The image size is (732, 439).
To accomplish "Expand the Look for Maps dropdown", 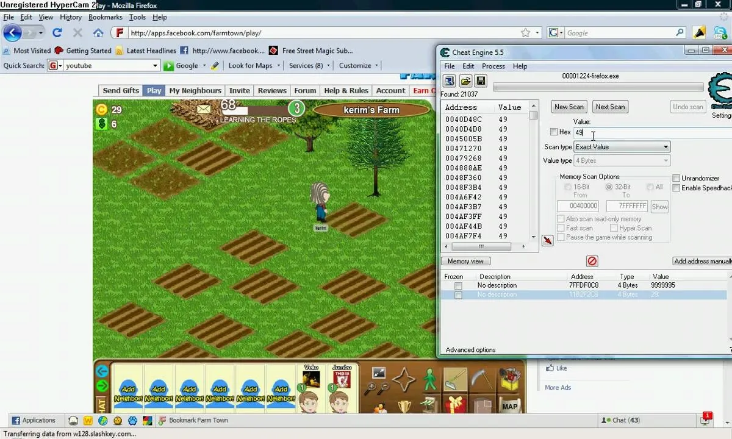I will [279, 65].
